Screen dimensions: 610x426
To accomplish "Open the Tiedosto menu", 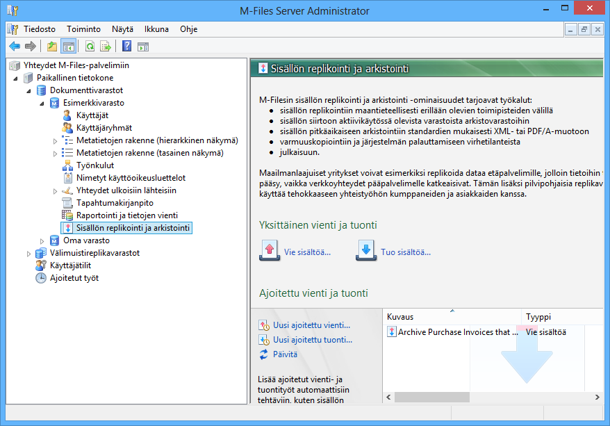I will point(40,29).
